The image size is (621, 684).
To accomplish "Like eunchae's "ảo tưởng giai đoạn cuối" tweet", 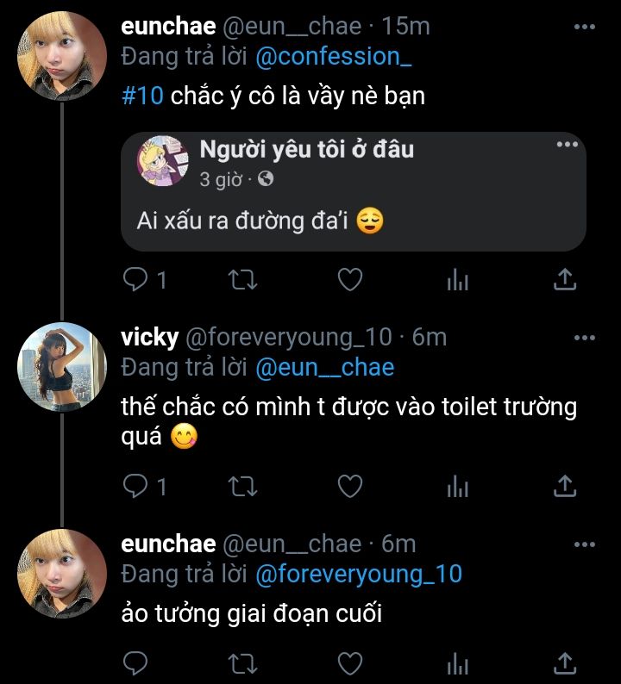I will pos(349,662).
